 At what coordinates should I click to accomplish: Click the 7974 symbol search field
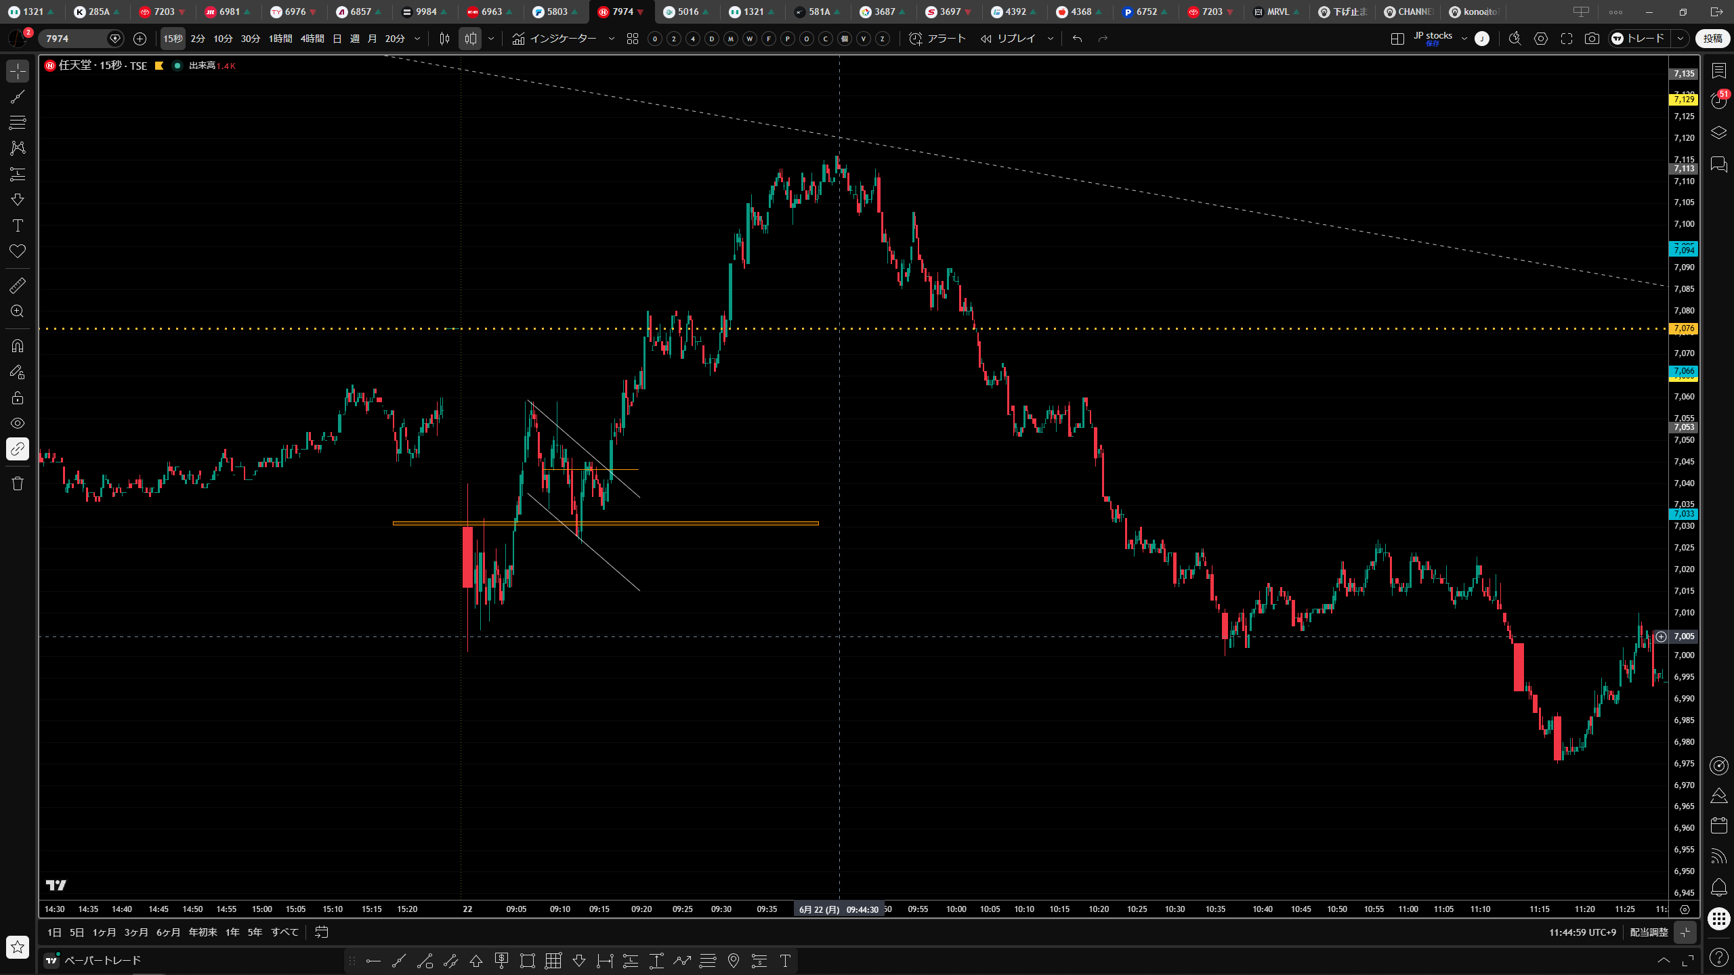pos(73,39)
